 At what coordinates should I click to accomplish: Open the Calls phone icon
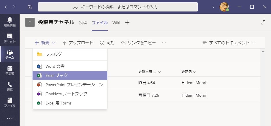(x=10, y=86)
